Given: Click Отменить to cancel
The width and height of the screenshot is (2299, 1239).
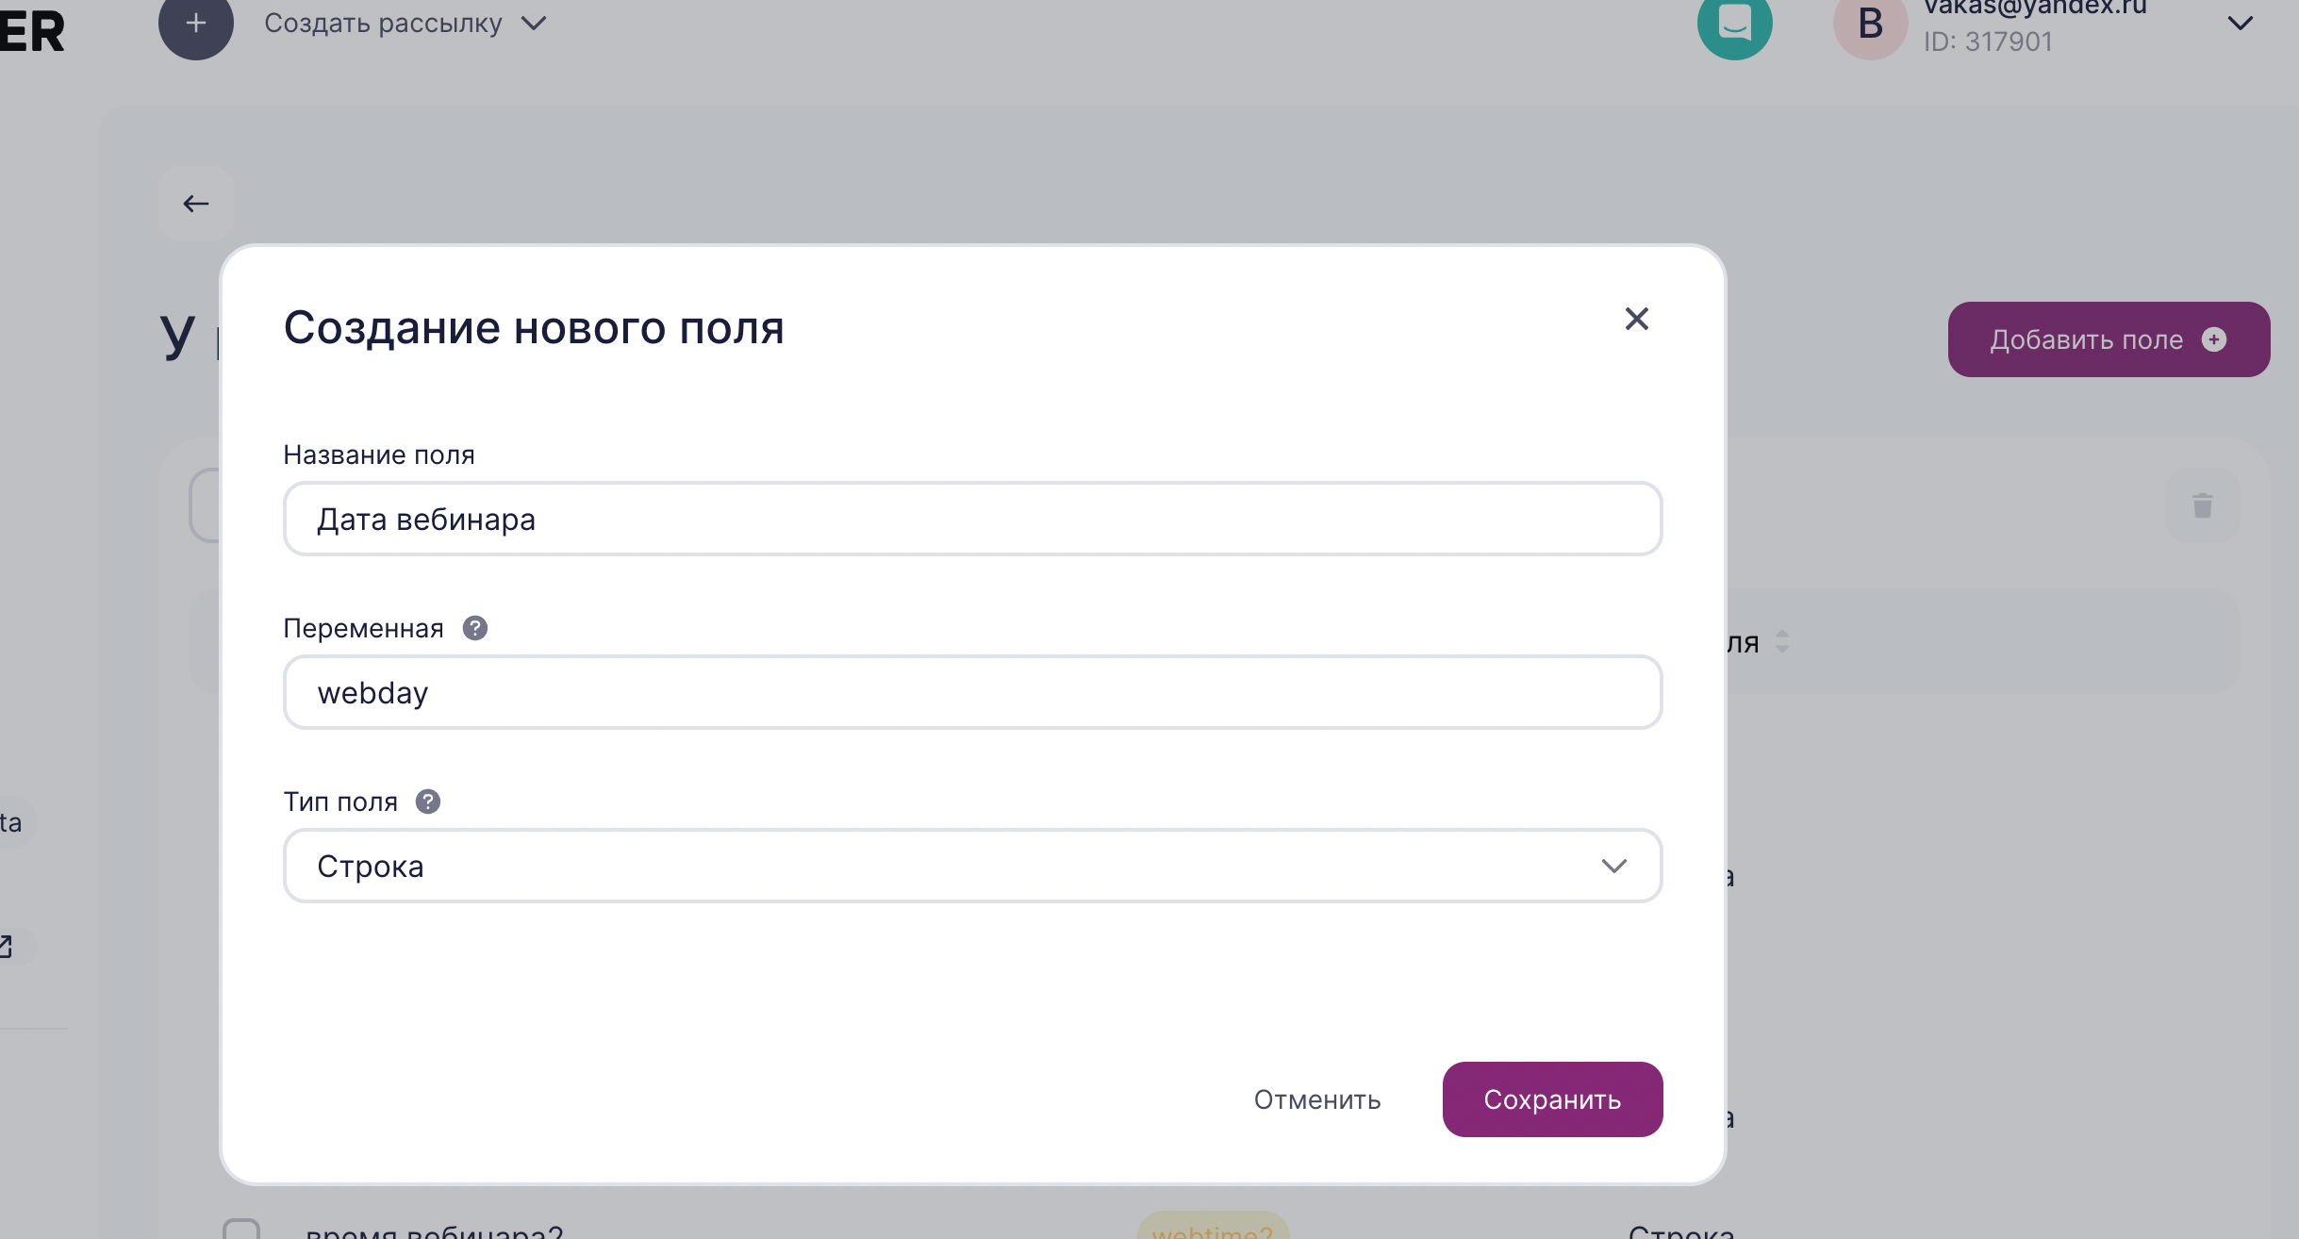Looking at the screenshot, I should point(1316,1099).
